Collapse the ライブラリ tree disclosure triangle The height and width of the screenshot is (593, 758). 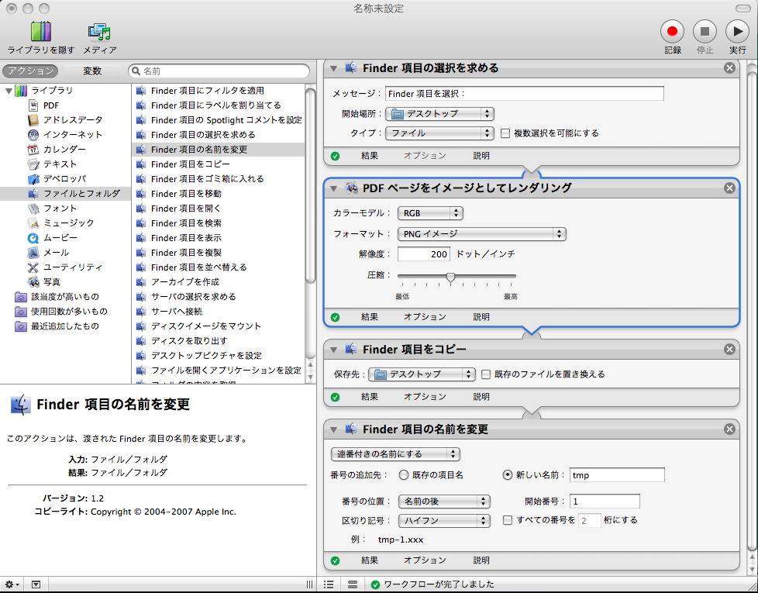point(9,91)
